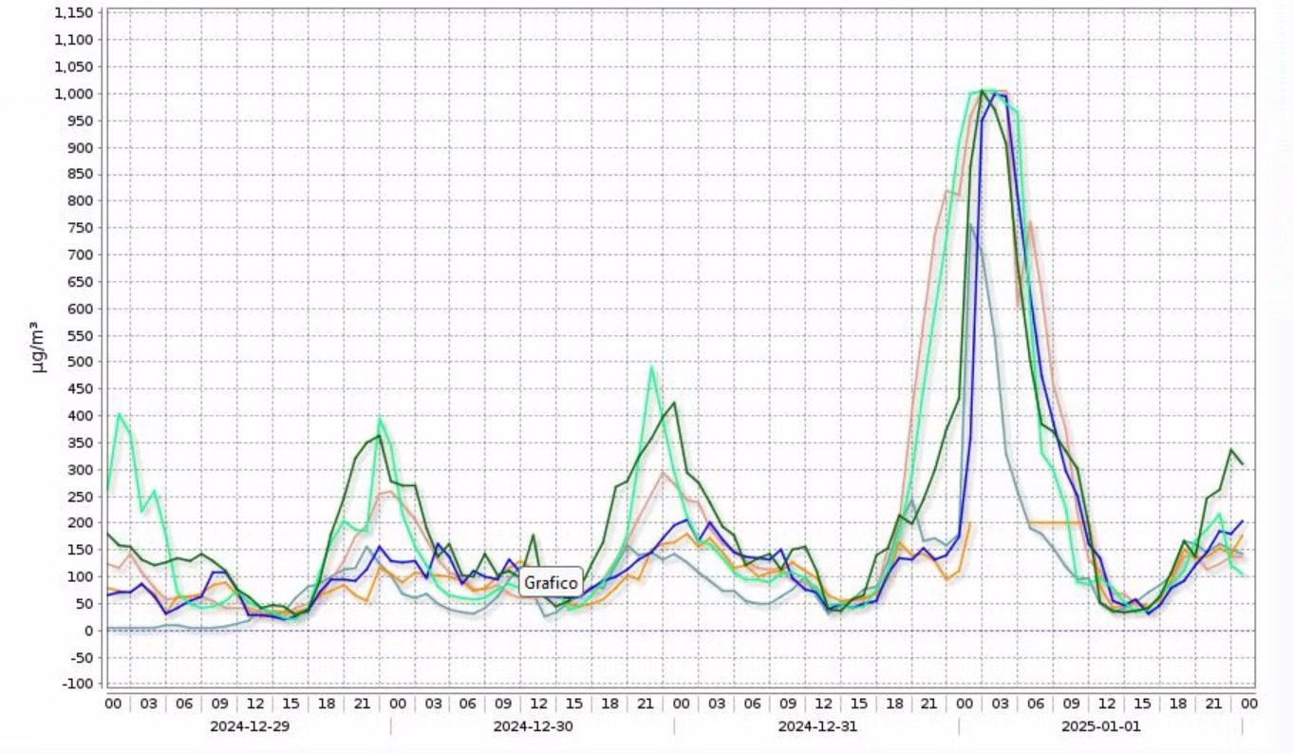This screenshot has height=754, width=1293.
Task: Click the 1,150 y-axis tick label
Action: (74, 13)
